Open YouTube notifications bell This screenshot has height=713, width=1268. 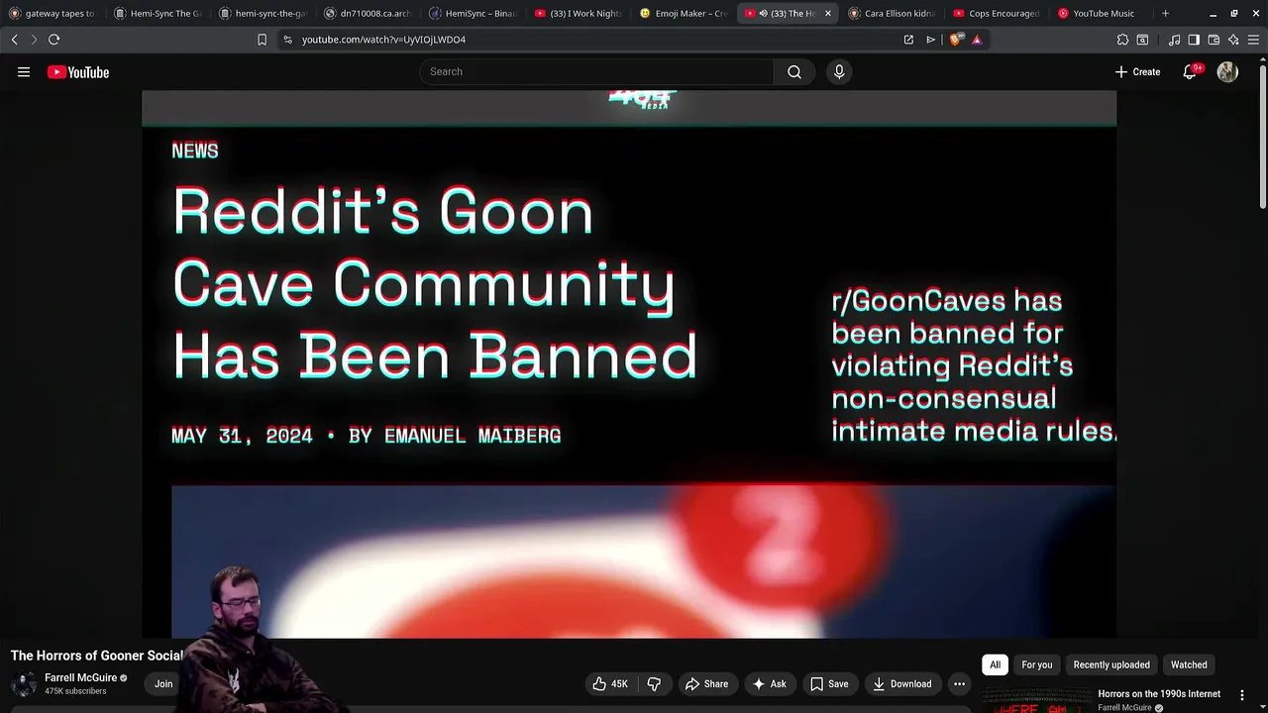tap(1191, 71)
